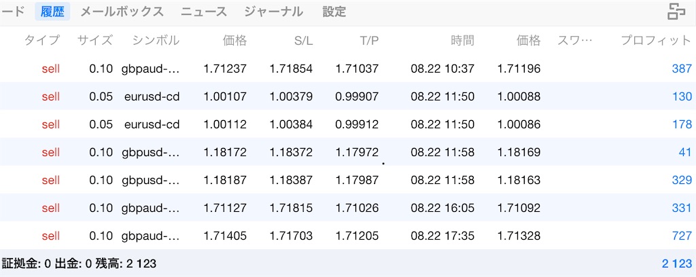The image size is (696, 277).
Task: Click the シンボル column header
Action: 156,40
